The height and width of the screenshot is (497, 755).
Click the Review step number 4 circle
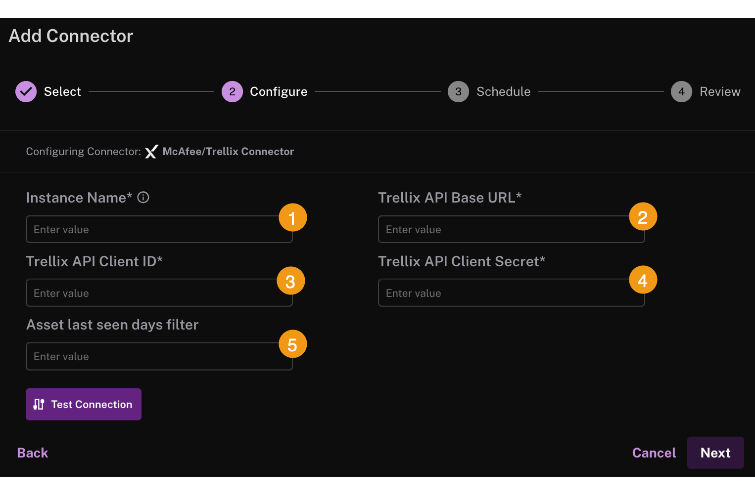(x=681, y=91)
